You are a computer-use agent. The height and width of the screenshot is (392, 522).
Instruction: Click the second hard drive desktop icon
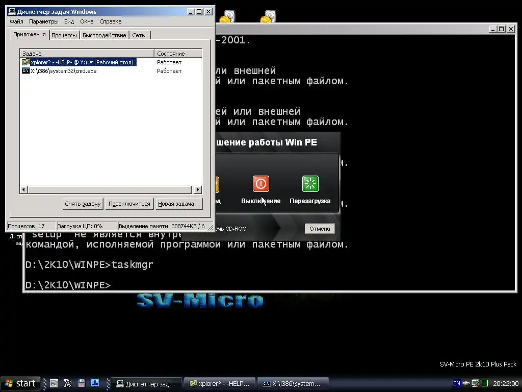(268, 17)
